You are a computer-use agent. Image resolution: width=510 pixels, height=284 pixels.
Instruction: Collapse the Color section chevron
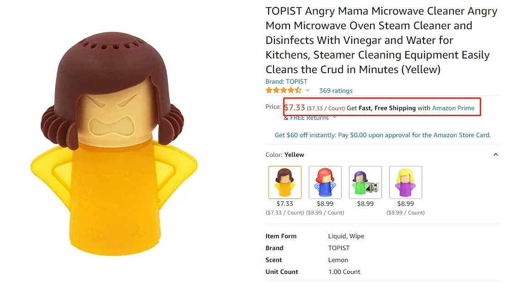[495, 155]
